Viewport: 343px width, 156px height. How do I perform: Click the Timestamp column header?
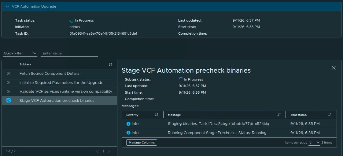[x=298, y=115]
